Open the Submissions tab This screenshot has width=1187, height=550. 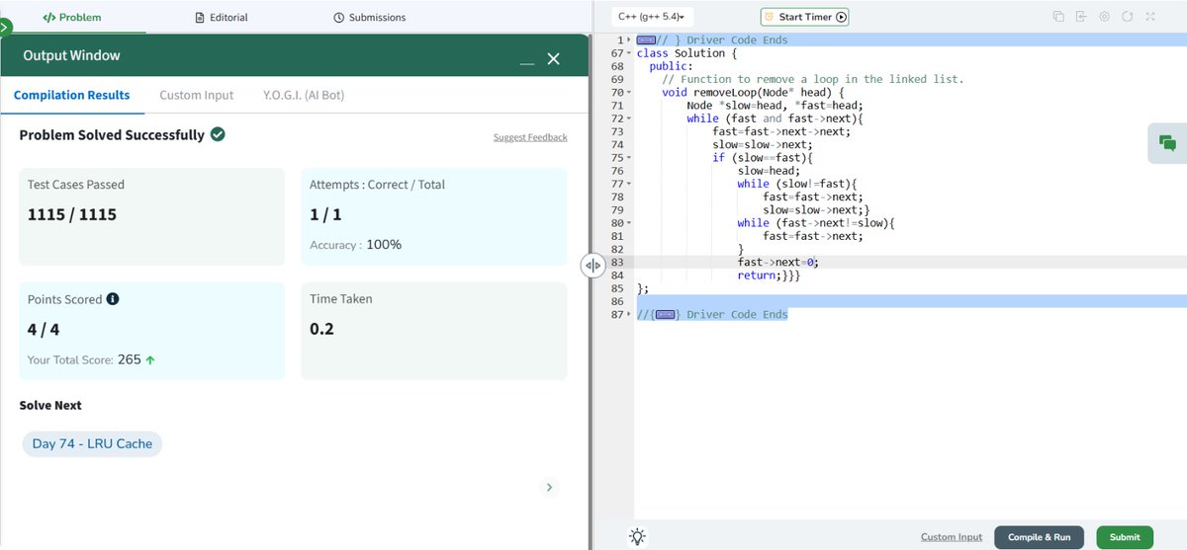370,17
